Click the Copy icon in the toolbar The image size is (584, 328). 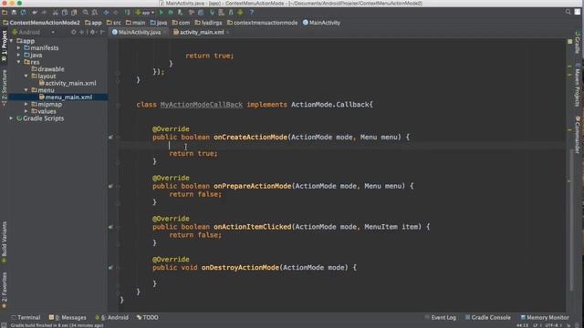(65, 12)
